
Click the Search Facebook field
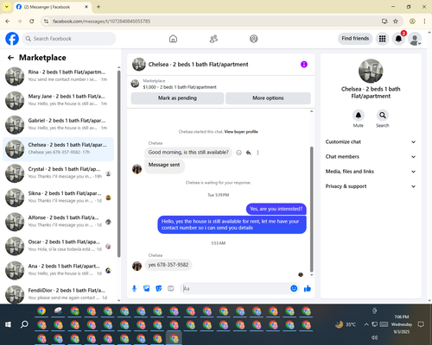[69, 39]
